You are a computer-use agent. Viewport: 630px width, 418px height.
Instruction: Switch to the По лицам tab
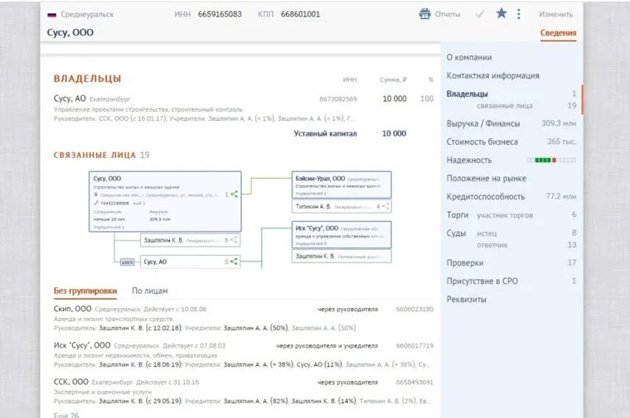click(150, 291)
